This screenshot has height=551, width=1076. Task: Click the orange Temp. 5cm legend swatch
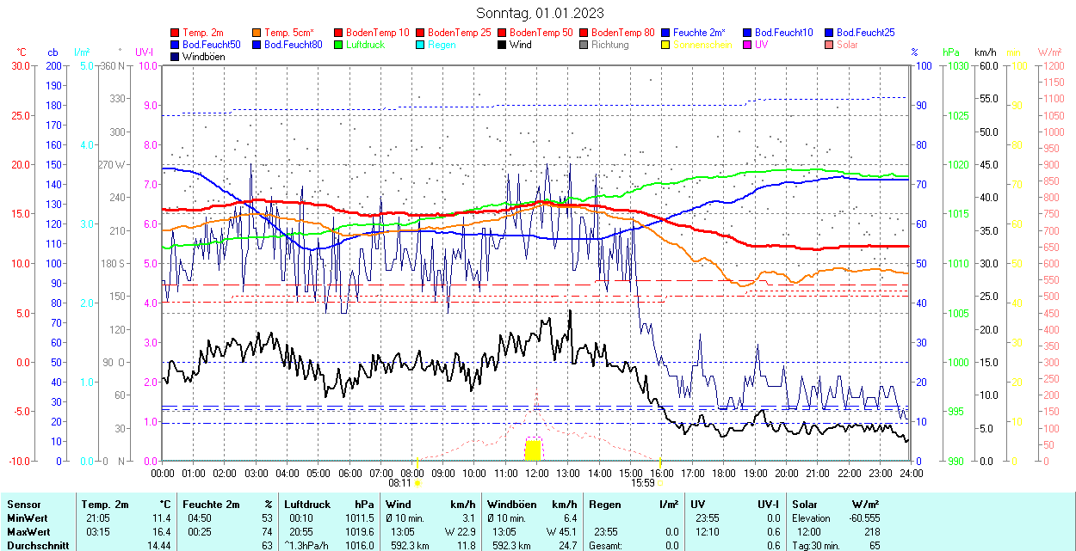coord(257,33)
